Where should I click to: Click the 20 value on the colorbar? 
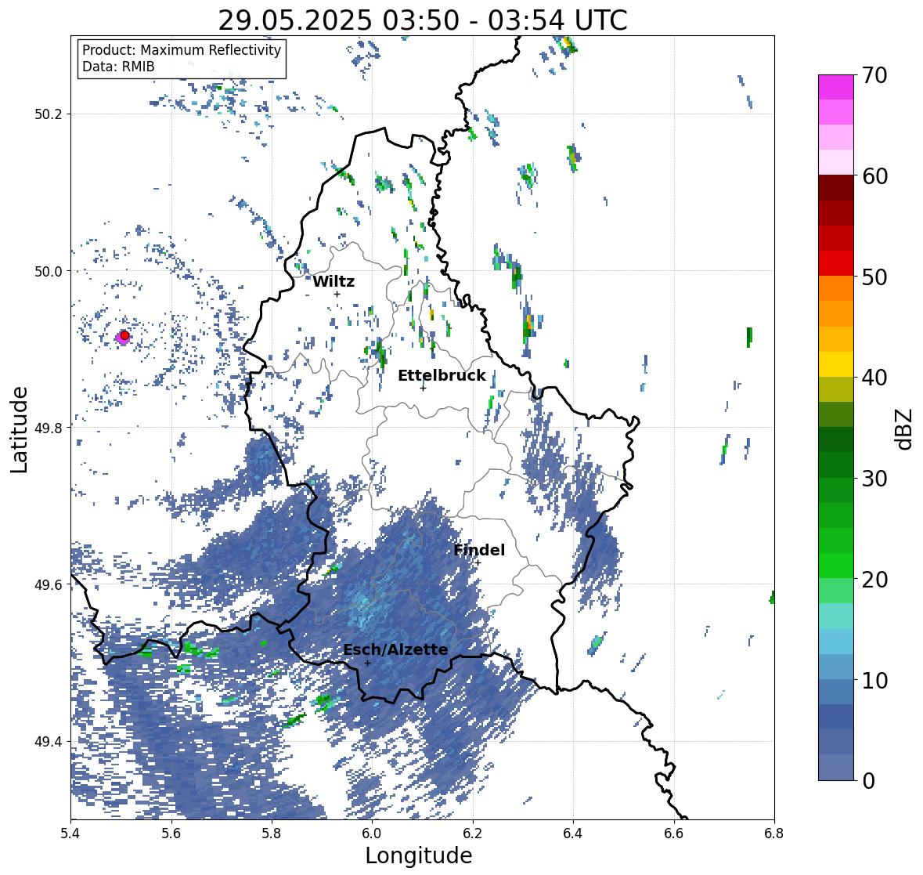[x=874, y=580]
